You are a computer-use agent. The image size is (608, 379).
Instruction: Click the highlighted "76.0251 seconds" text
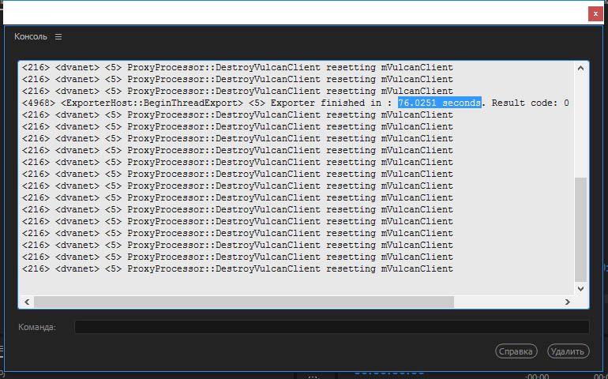(x=440, y=103)
